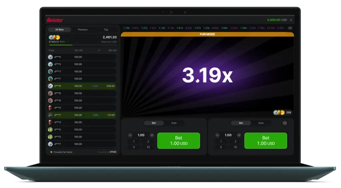341x188 pixels.
Task: Click the Provably Fair shield icon
Action: [51, 152]
